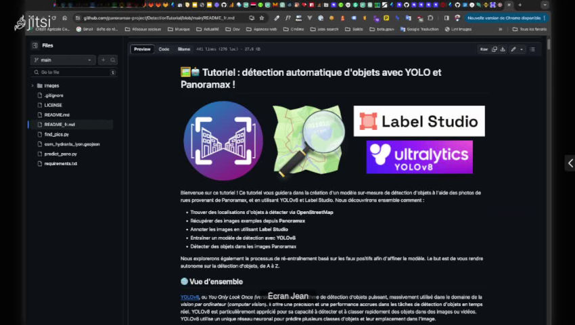Click the Go to file search field

[71, 72]
